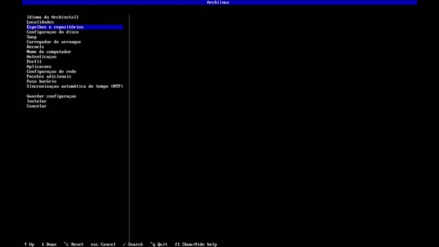This screenshot has height=247, width=439.
Task: Click the 'Down' arrow help hint
Action: pos(49,244)
